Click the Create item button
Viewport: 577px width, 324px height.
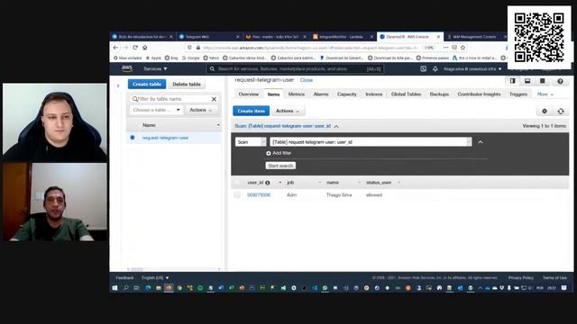click(251, 111)
